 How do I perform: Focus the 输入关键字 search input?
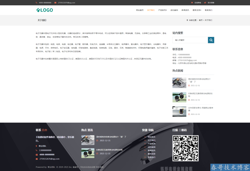pyautogui.click(x=190, y=40)
